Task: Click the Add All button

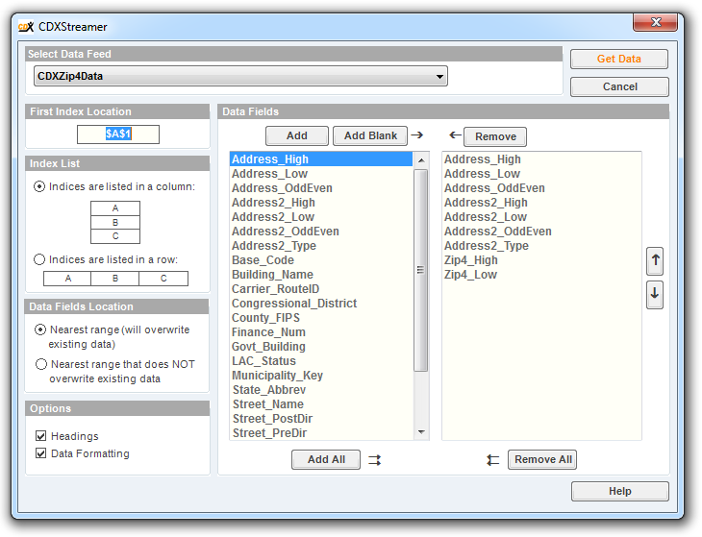Action: pos(326,459)
